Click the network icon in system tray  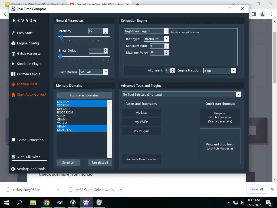coord(236,203)
